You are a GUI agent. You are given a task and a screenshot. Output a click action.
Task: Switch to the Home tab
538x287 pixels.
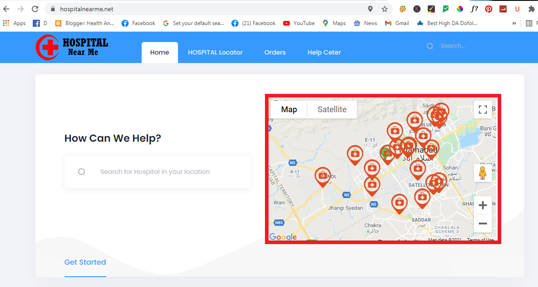tap(160, 52)
